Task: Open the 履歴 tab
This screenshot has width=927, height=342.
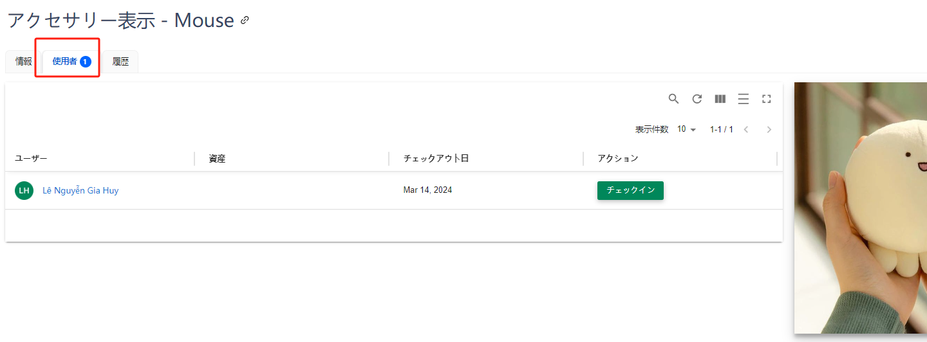Action: pos(120,62)
